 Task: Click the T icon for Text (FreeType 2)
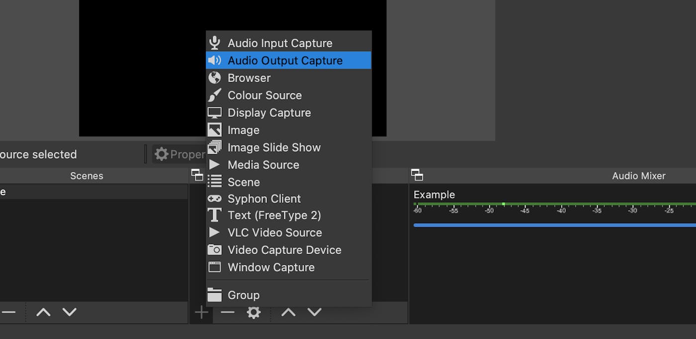tap(214, 215)
